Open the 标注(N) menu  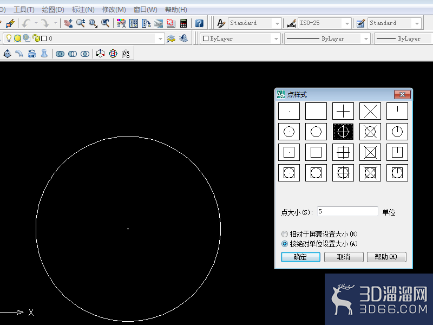[x=83, y=10]
